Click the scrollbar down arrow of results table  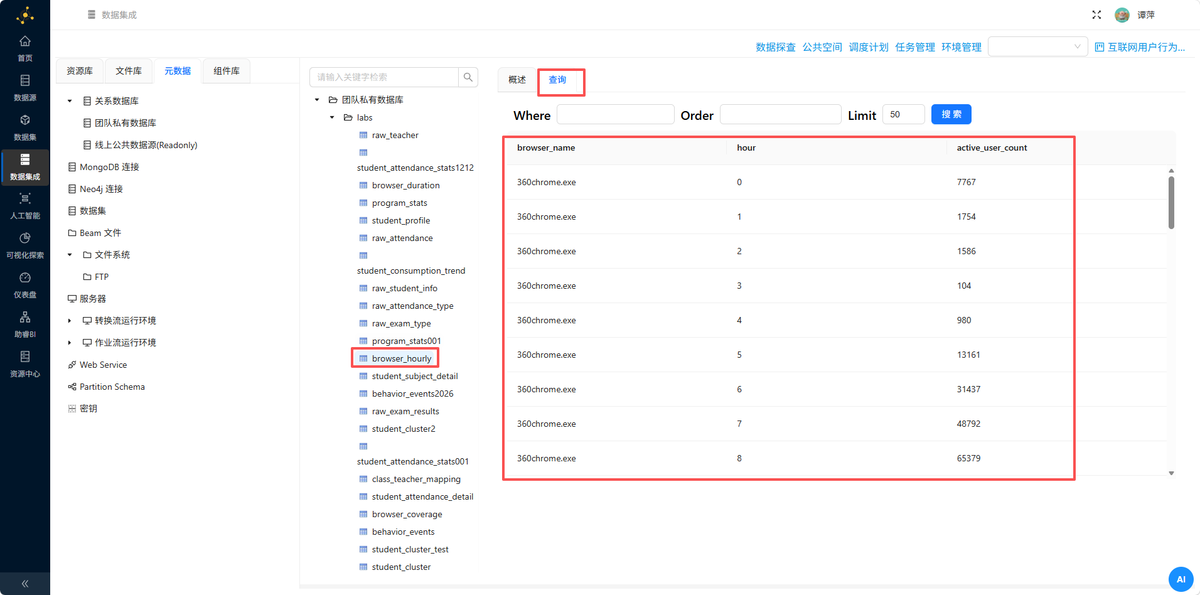pyautogui.click(x=1171, y=473)
